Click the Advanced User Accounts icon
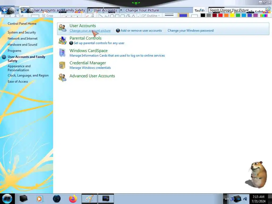This screenshot has height=204, width=272. [62, 77]
